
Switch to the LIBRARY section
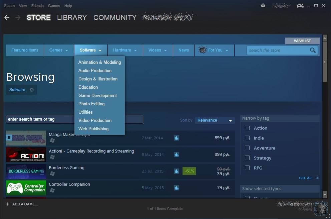72,17
